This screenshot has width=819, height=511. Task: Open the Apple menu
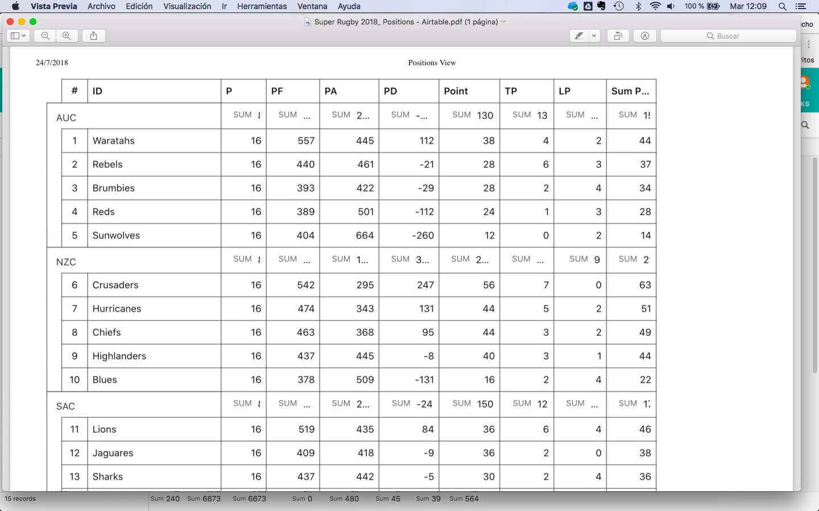tap(15, 6)
